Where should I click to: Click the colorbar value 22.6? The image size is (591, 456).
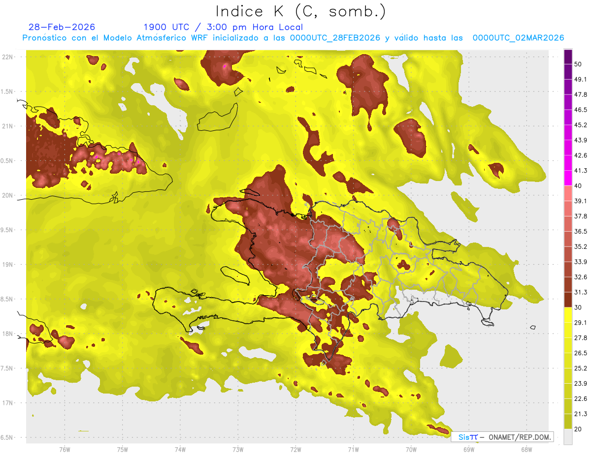581,399
